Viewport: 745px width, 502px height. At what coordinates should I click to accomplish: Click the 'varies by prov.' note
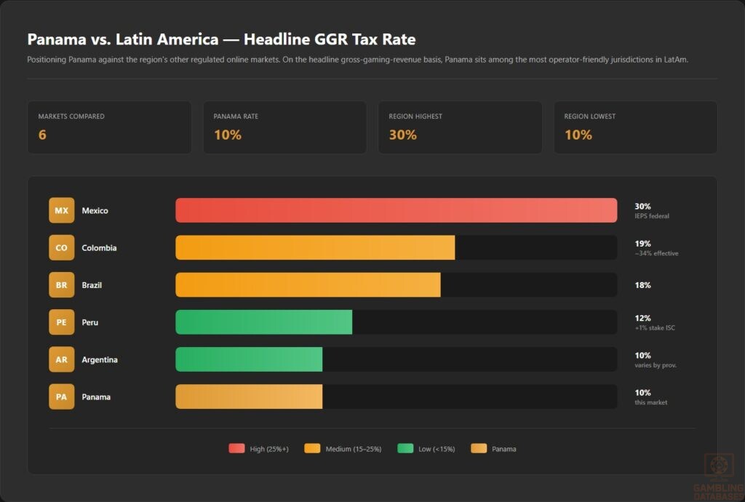[656, 365]
